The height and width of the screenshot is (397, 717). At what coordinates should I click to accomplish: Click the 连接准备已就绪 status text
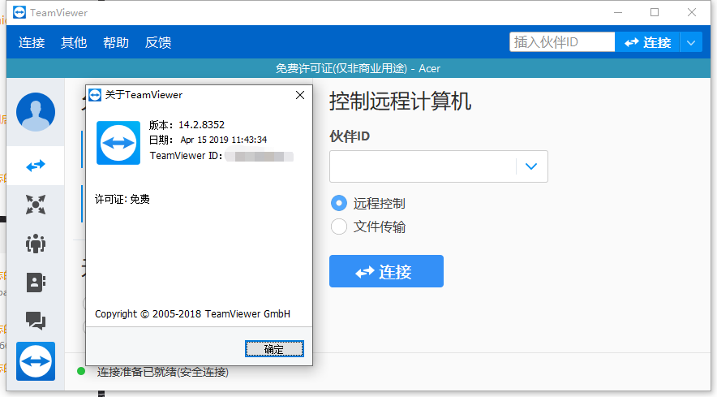click(162, 372)
